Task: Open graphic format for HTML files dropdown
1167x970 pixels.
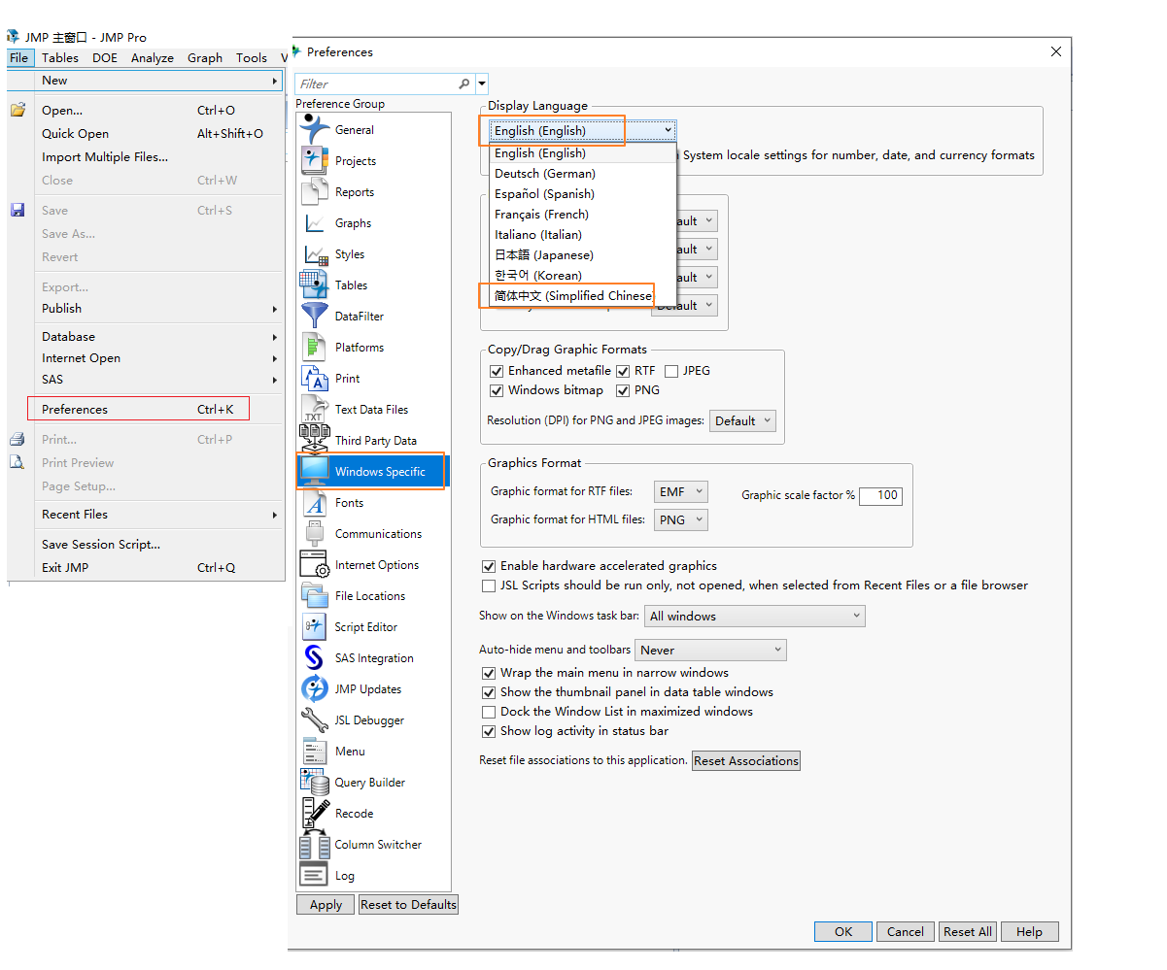Action: (680, 519)
